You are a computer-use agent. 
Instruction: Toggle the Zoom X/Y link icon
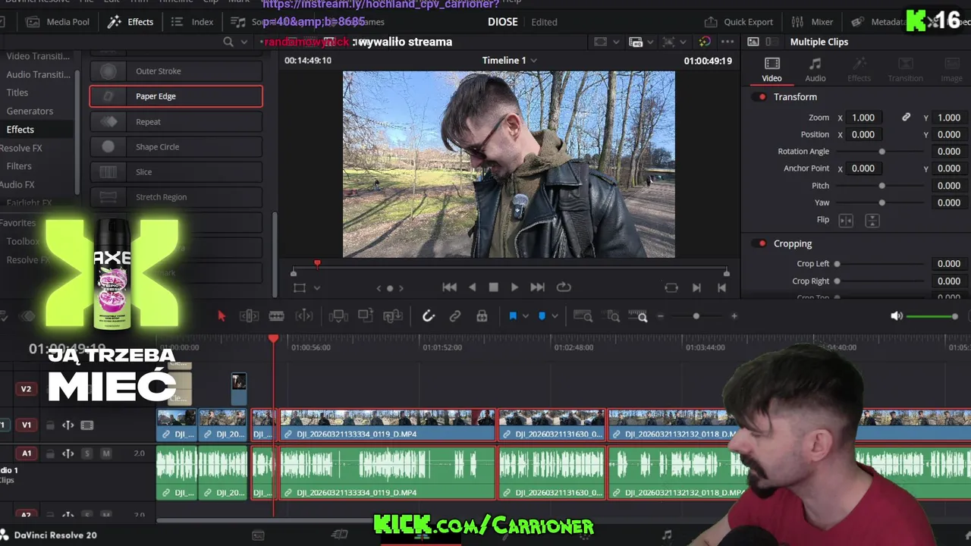tap(906, 118)
